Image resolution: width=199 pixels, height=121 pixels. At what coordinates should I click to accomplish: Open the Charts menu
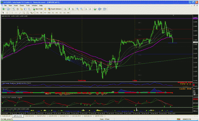(x=22, y=6)
